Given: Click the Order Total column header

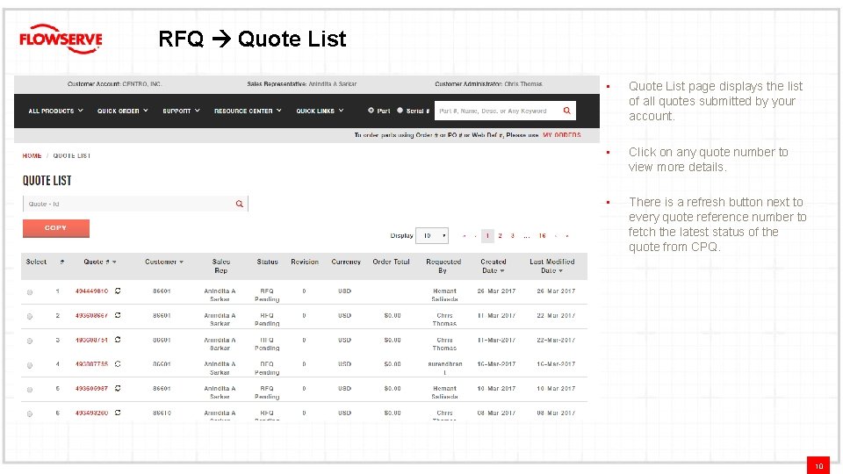Looking at the screenshot, I should 392,262.
